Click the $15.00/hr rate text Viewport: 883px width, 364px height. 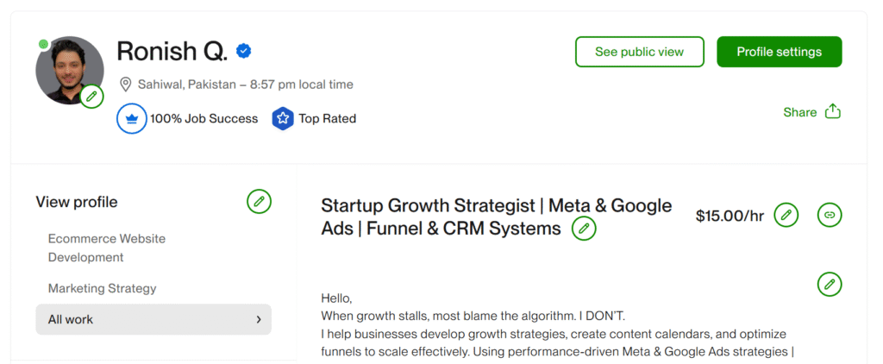pyautogui.click(x=730, y=216)
